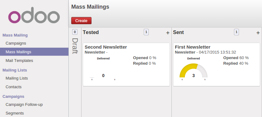This screenshot has height=117, width=262.
Task: Click Replied 40 % on First Newsletter
Action: tap(236, 63)
